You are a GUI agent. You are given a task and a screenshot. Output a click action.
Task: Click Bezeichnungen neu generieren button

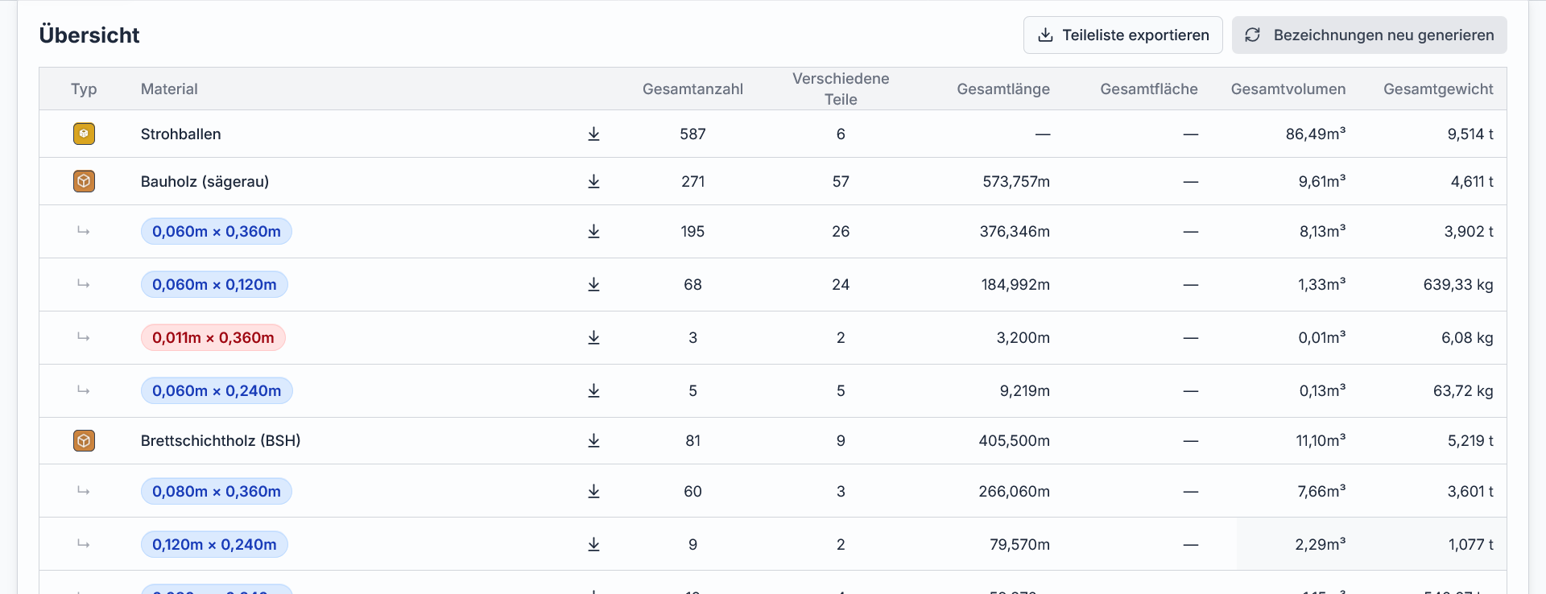coord(1369,35)
